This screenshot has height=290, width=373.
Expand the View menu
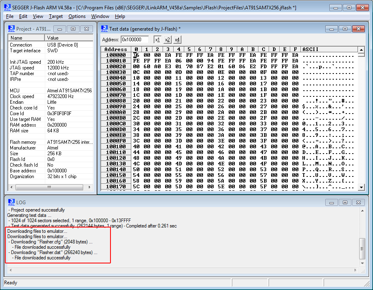click(x=38, y=16)
